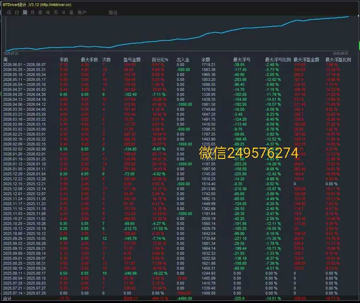360x303 pixels.
Task: Click the 最大浮亏比例 column header
Action: (x=278, y=60)
